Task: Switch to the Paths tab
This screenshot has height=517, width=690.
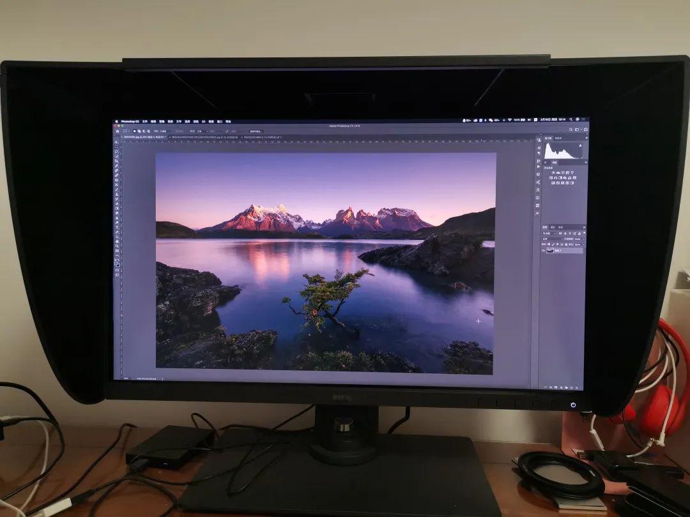Action: (561, 227)
